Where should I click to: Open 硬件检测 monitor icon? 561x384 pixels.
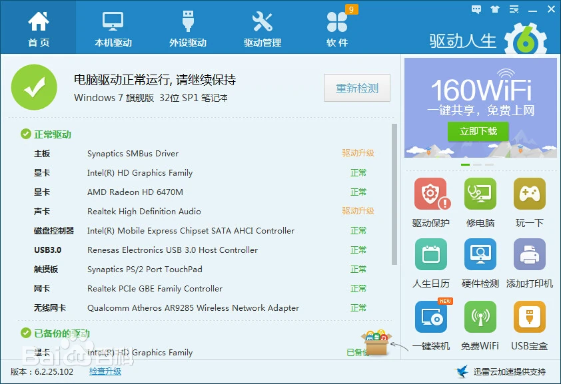coord(480,254)
